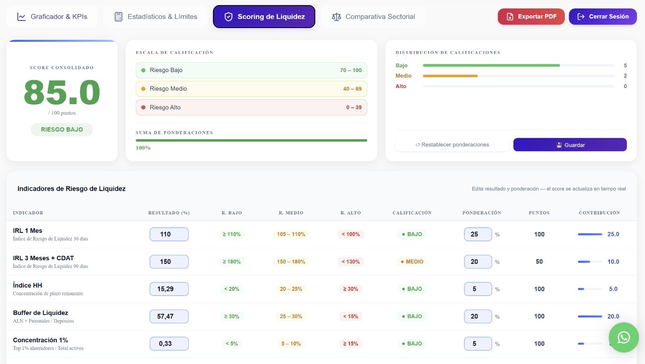645x364 pixels.
Task: Click the Riesgo Alto scale row
Action: 252,107
